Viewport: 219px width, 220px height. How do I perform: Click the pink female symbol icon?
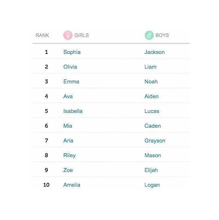tap(68, 35)
